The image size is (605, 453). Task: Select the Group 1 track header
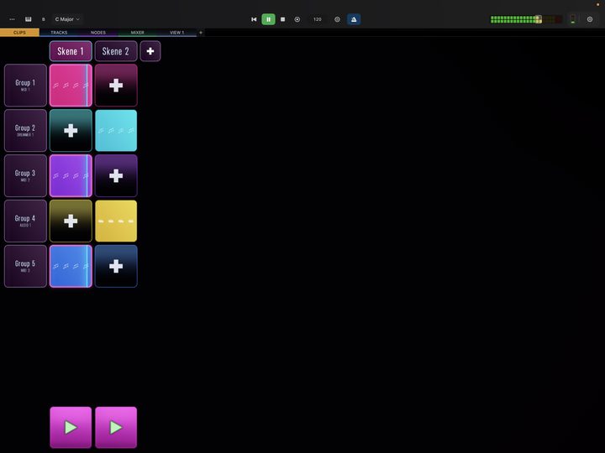click(25, 85)
